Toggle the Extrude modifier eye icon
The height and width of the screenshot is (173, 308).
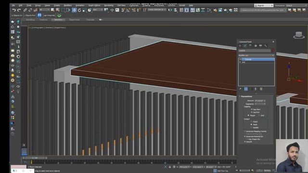click(241, 59)
